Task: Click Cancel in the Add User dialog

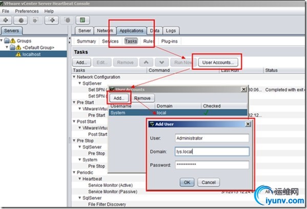Action: pos(209,182)
